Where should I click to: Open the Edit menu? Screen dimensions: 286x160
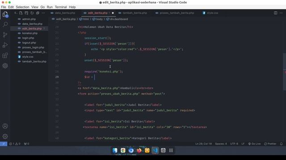tap(11, 7)
